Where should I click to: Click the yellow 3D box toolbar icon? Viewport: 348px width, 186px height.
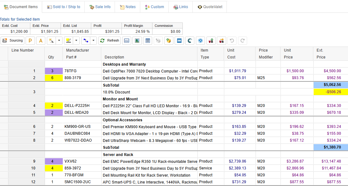pos(169,40)
